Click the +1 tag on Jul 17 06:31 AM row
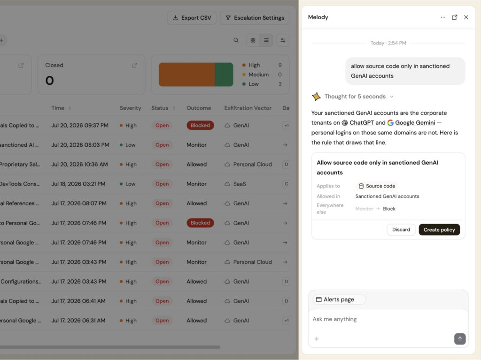The width and height of the screenshot is (481, 360). tap(286, 321)
